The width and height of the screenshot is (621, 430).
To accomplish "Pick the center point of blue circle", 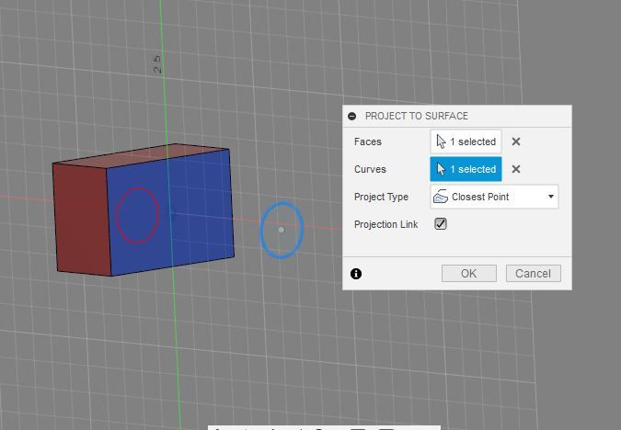I will pos(282,230).
